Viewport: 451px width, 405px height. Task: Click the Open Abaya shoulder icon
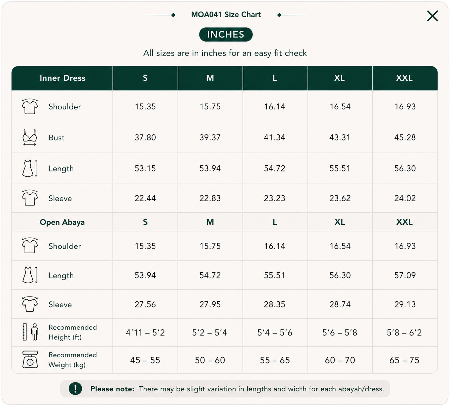[x=30, y=245]
